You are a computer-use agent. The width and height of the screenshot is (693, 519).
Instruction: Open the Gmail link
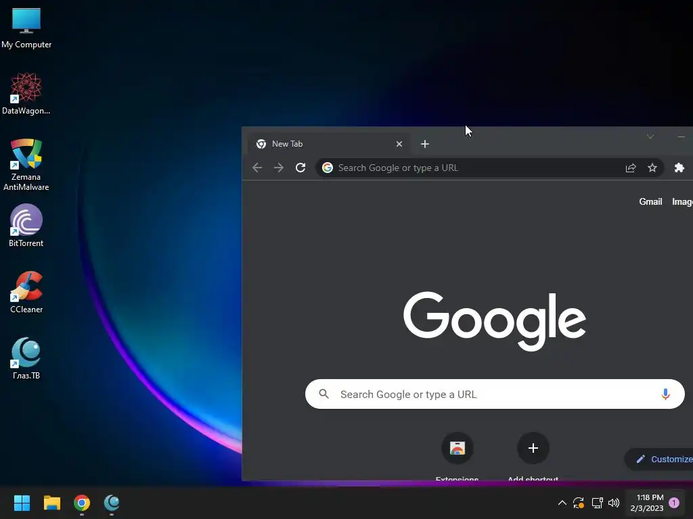click(x=650, y=201)
